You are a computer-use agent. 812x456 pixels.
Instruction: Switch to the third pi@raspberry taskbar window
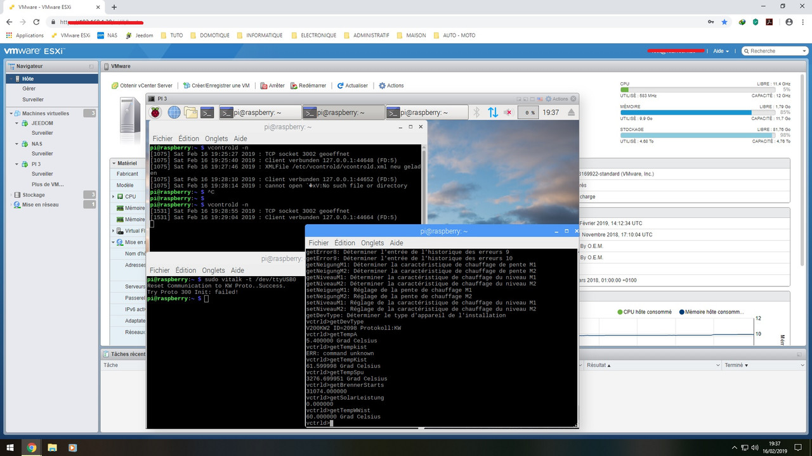click(426, 113)
